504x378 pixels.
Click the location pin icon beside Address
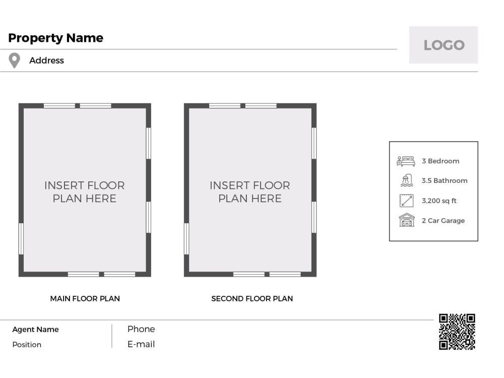click(x=15, y=60)
